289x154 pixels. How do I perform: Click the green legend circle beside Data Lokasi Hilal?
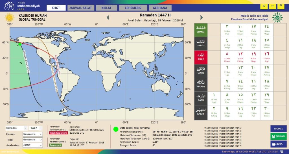pos(115,129)
